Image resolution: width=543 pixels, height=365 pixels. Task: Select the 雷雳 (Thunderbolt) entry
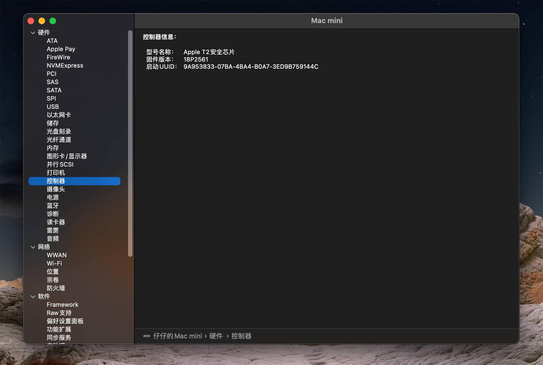click(53, 230)
